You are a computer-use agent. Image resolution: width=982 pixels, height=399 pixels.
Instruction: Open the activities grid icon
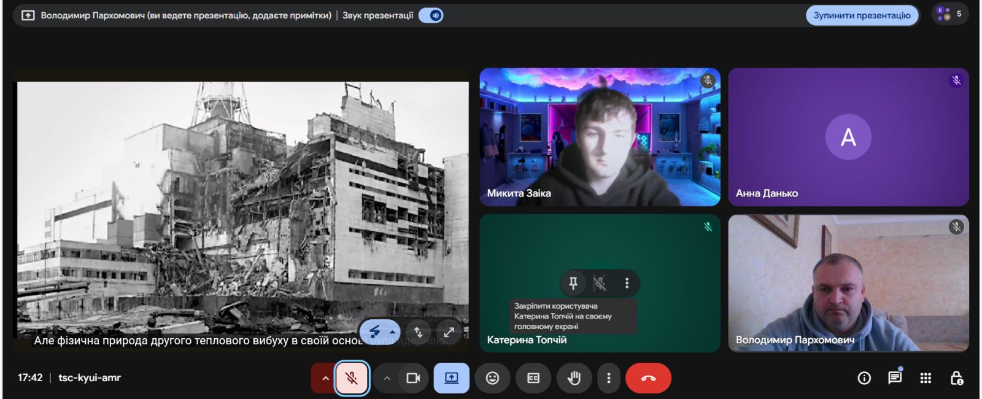[x=926, y=378]
